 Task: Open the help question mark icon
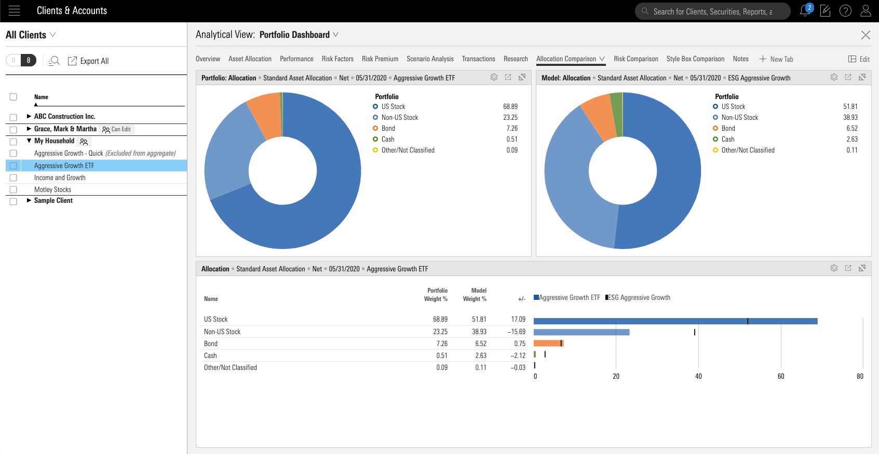(845, 11)
